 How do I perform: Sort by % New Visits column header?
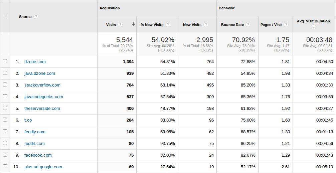pyautogui.click(x=152, y=25)
